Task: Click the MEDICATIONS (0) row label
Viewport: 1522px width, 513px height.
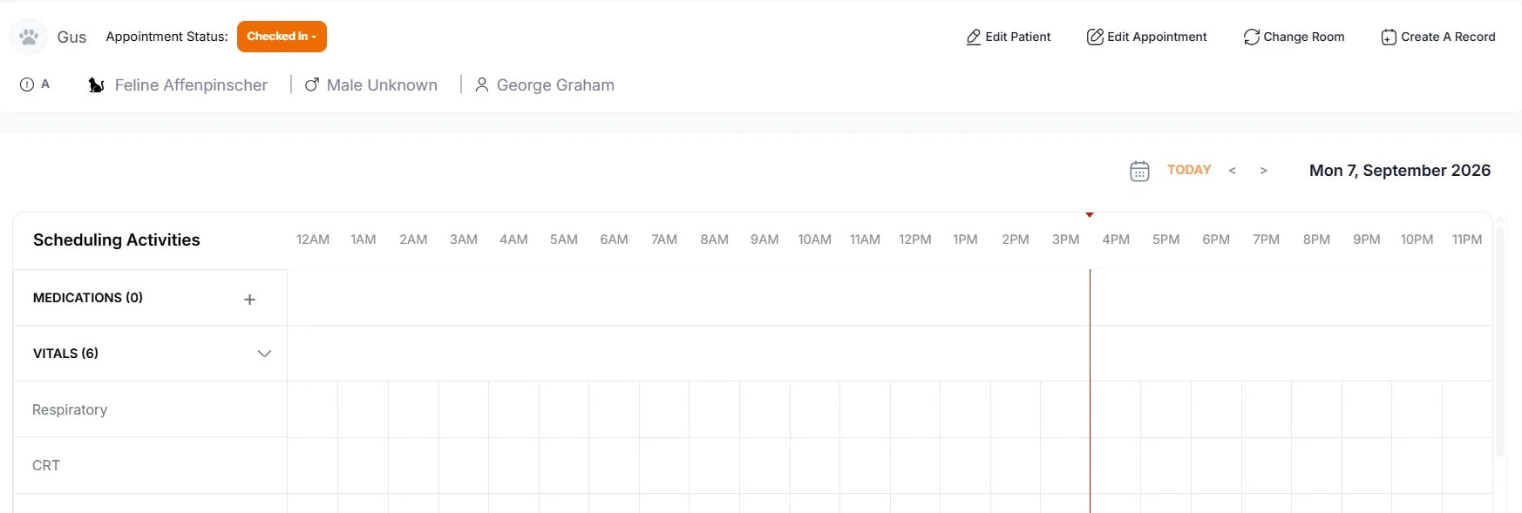Action: tap(88, 298)
